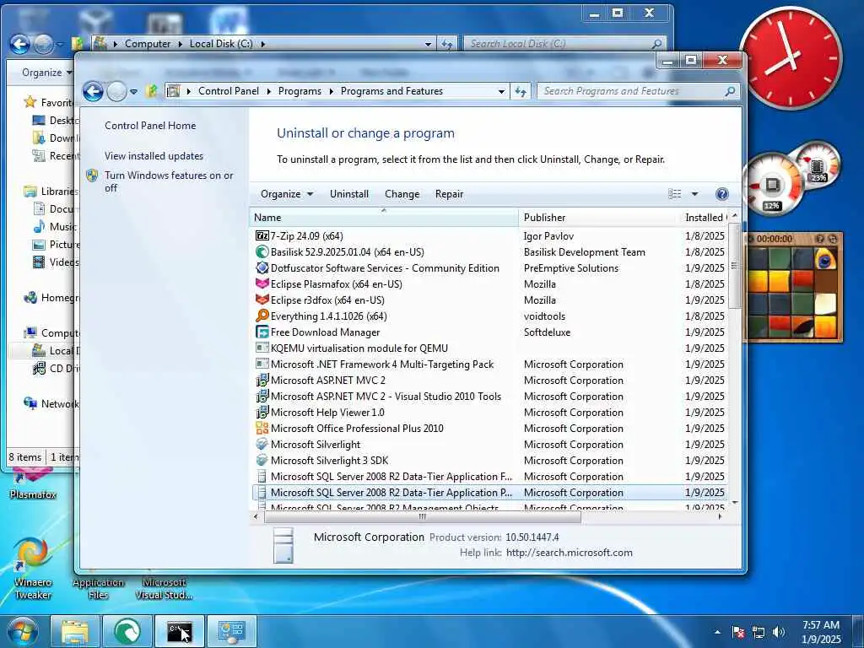
Task: Click the 7-Zip 24.09 program icon
Action: (262, 236)
